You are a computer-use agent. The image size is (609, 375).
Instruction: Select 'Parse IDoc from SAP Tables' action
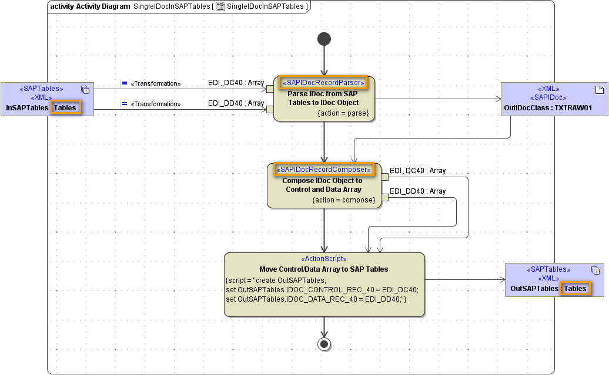pyautogui.click(x=324, y=99)
